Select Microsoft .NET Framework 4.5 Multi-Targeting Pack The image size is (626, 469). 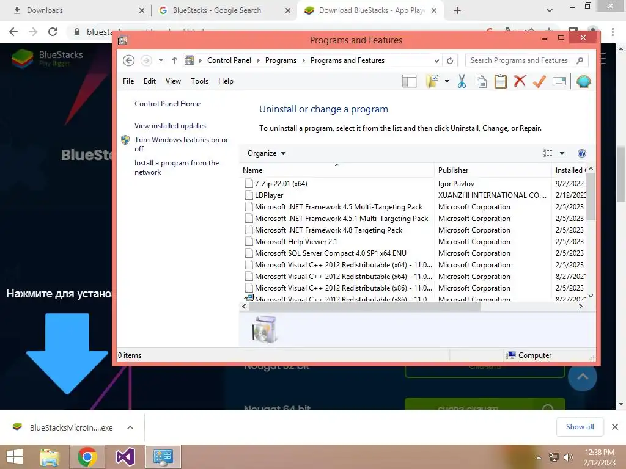tap(339, 207)
